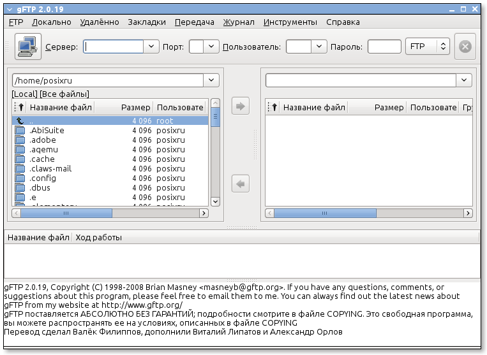Expand the Порт dropdown

click(211, 47)
